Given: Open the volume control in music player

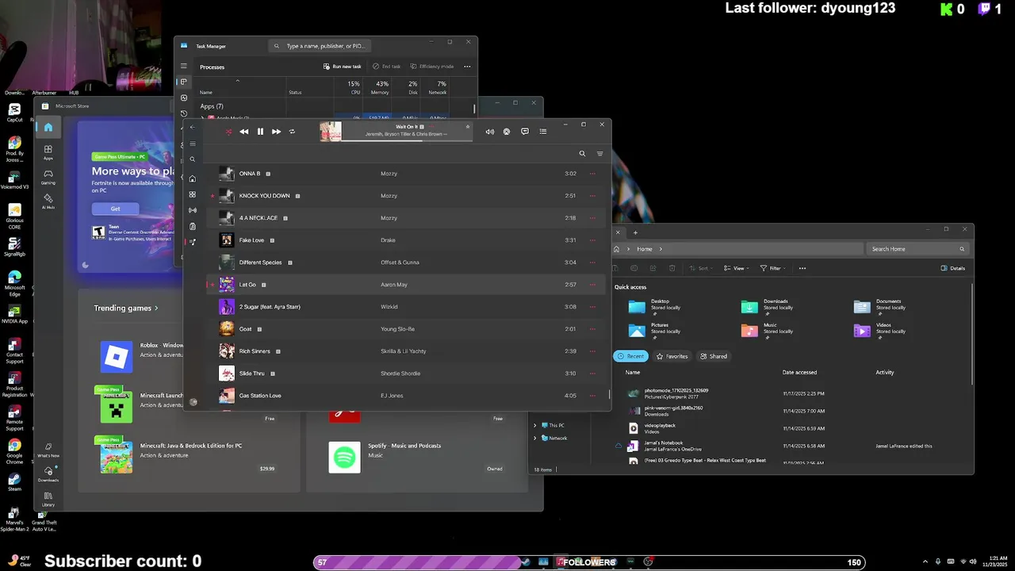Looking at the screenshot, I should pos(489,132).
